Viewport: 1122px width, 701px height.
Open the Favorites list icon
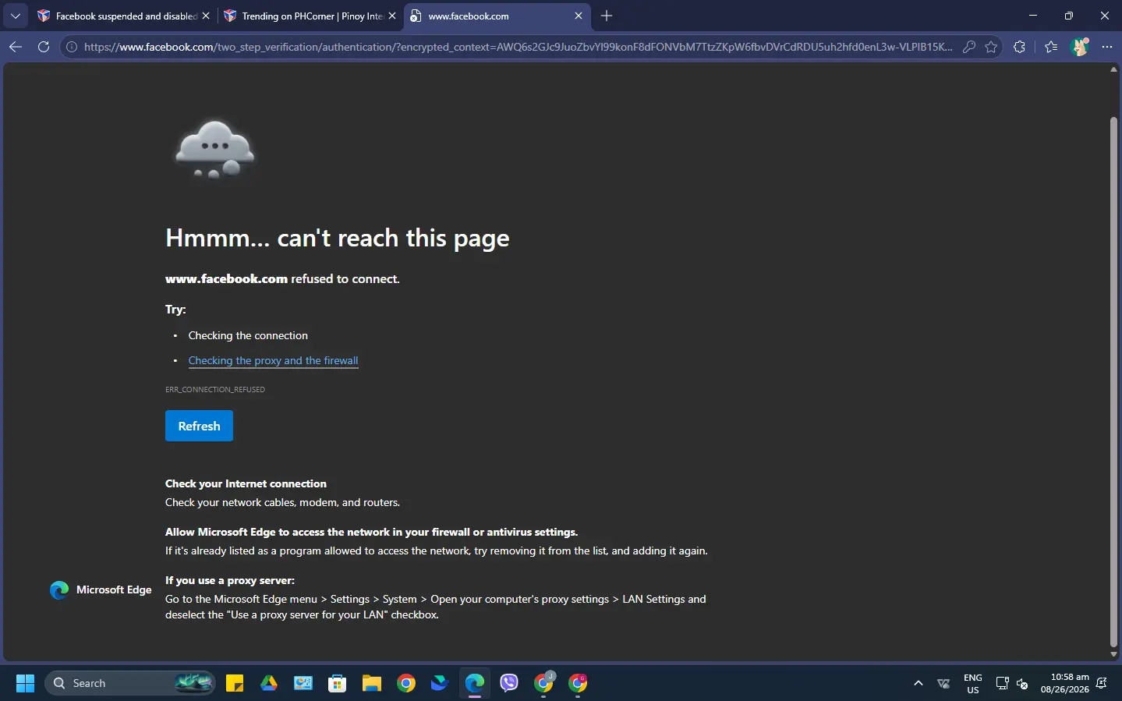(1051, 47)
